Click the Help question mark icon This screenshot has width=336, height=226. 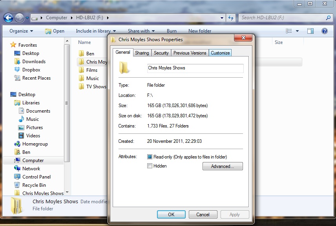(325, 31)
